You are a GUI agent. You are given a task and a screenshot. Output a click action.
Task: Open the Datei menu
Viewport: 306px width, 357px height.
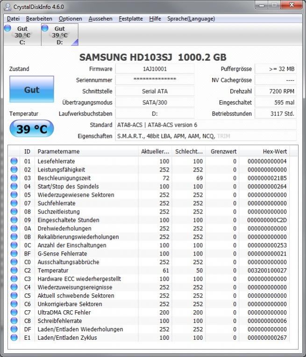click(x=13, y=19)
